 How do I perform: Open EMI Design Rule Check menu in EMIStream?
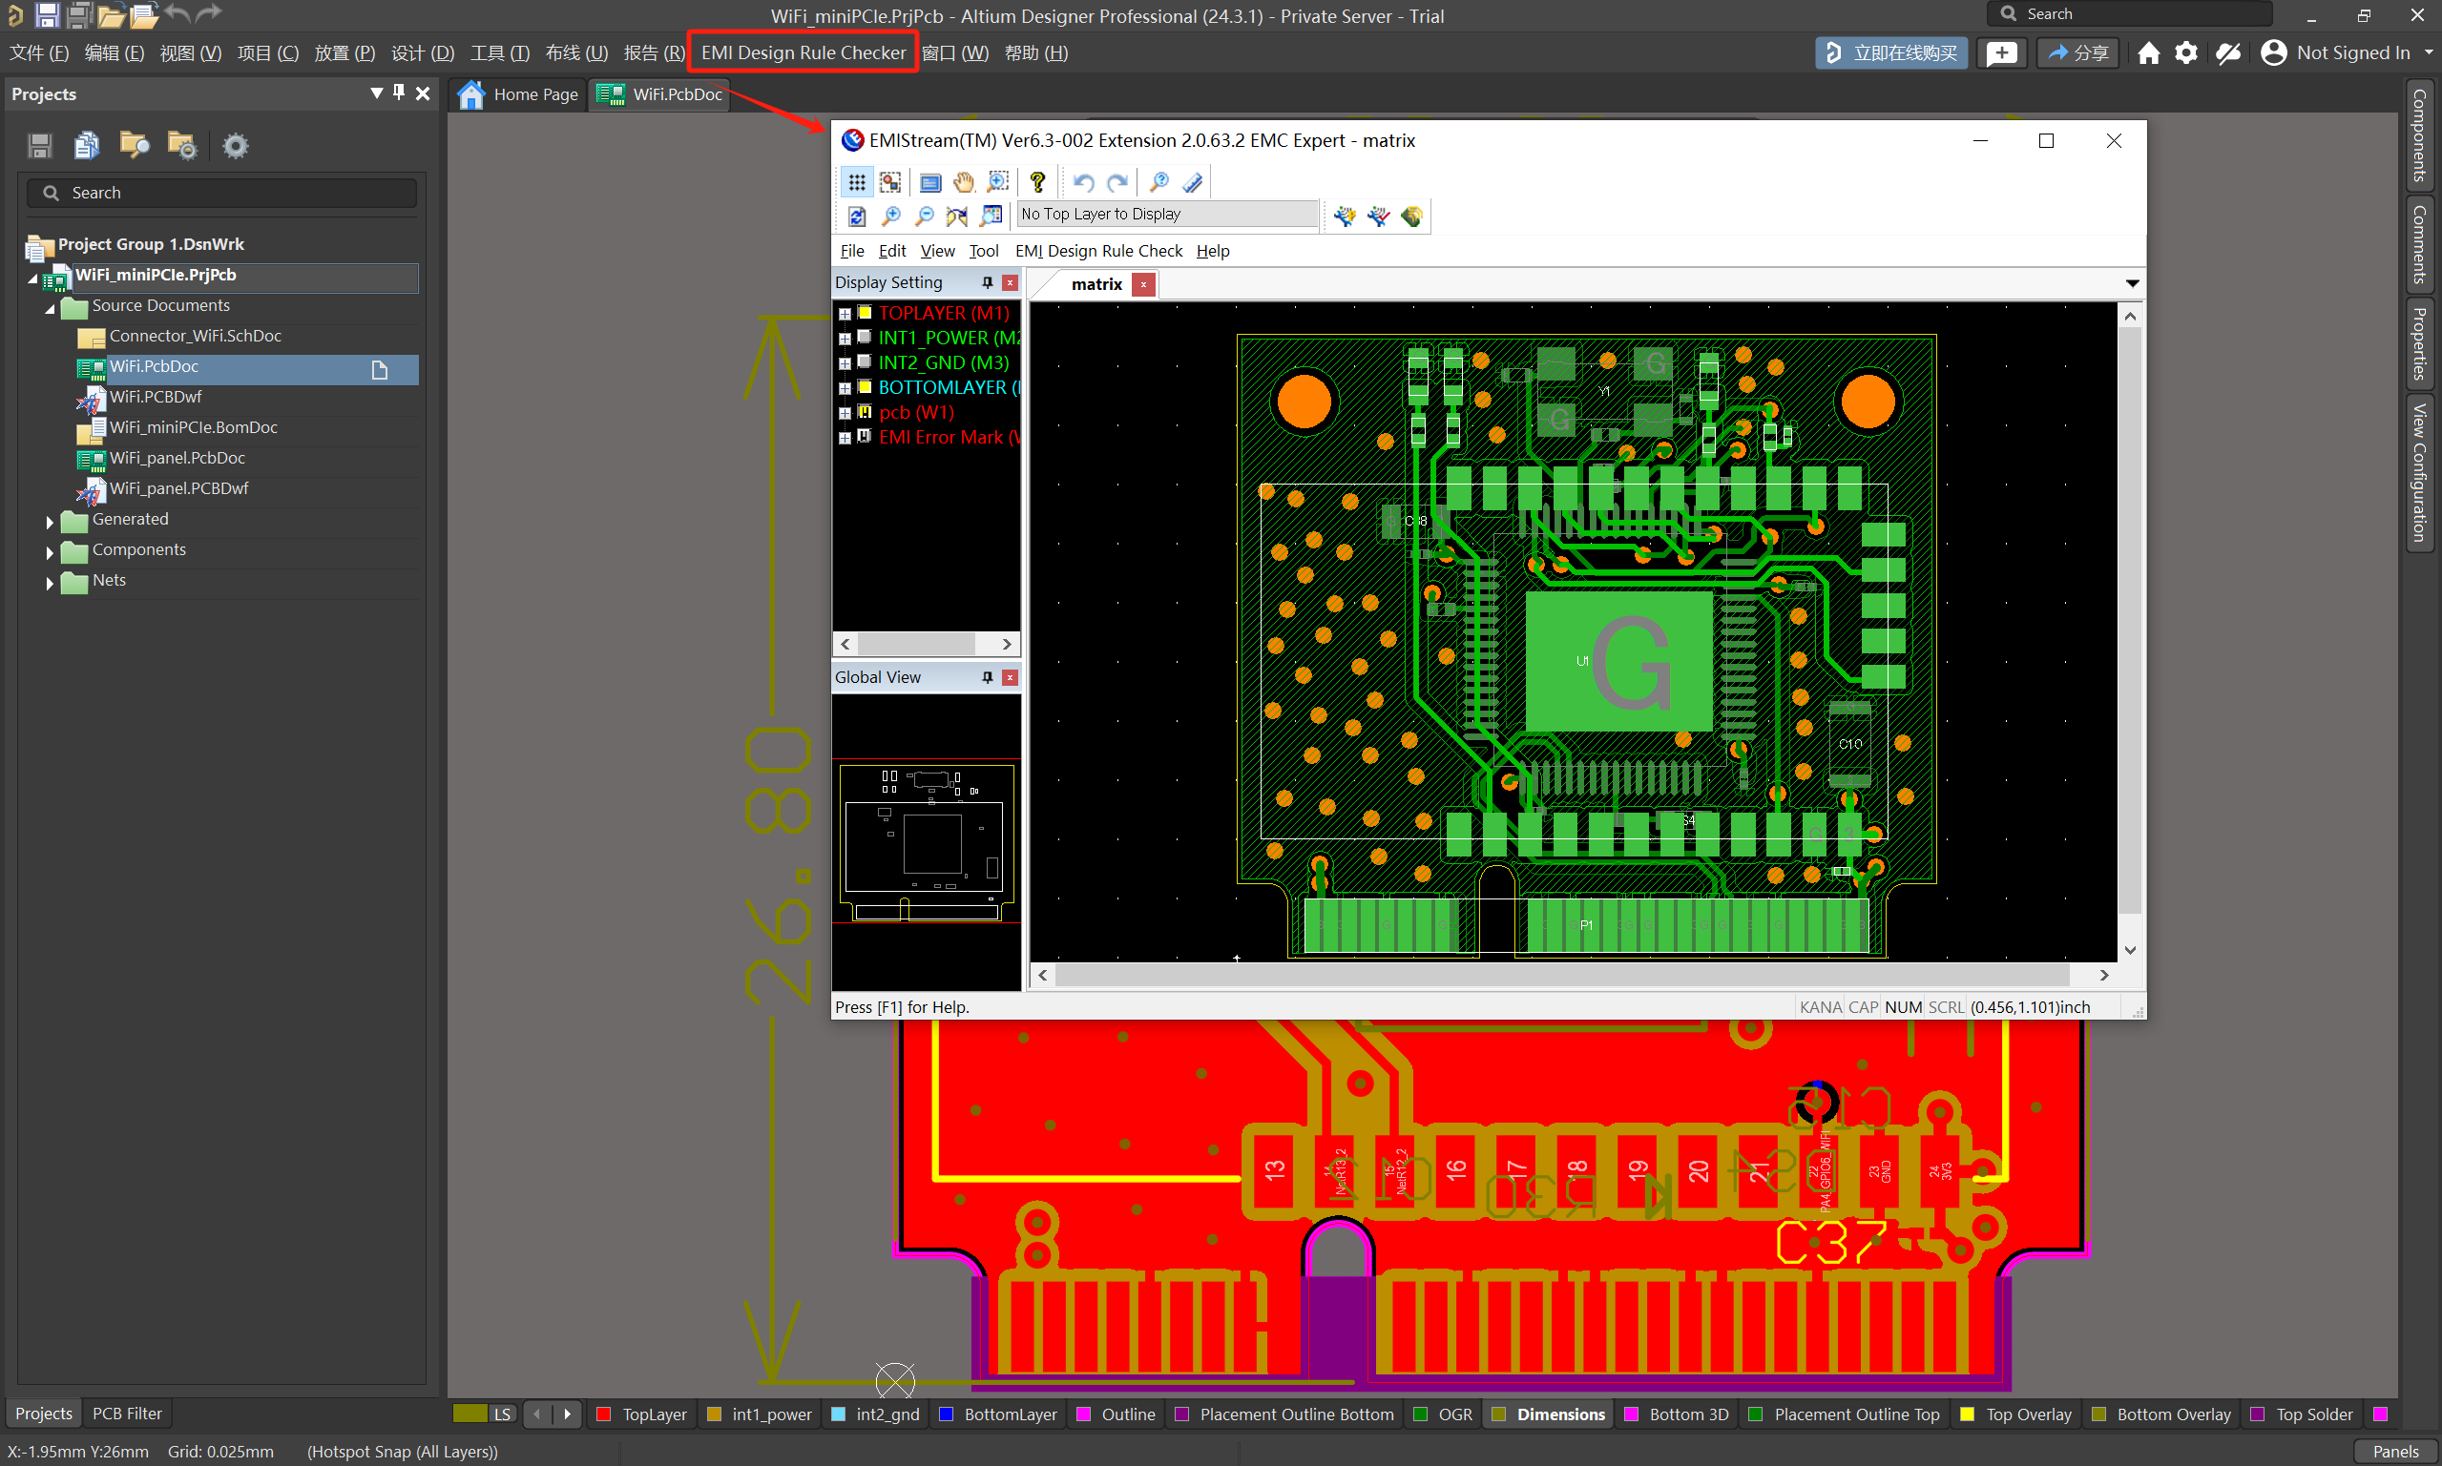pyautogui.click(x=1098, y=251)
